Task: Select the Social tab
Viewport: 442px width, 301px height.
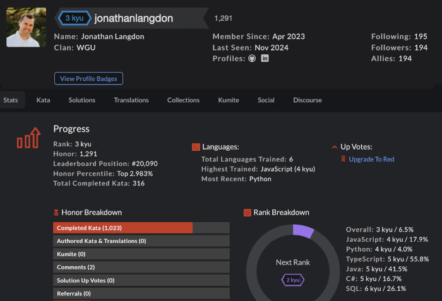Action: 266,100
